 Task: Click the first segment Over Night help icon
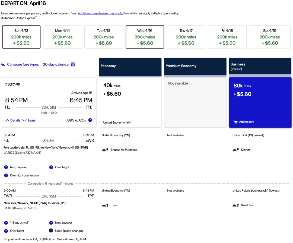(x=51, y=167)
